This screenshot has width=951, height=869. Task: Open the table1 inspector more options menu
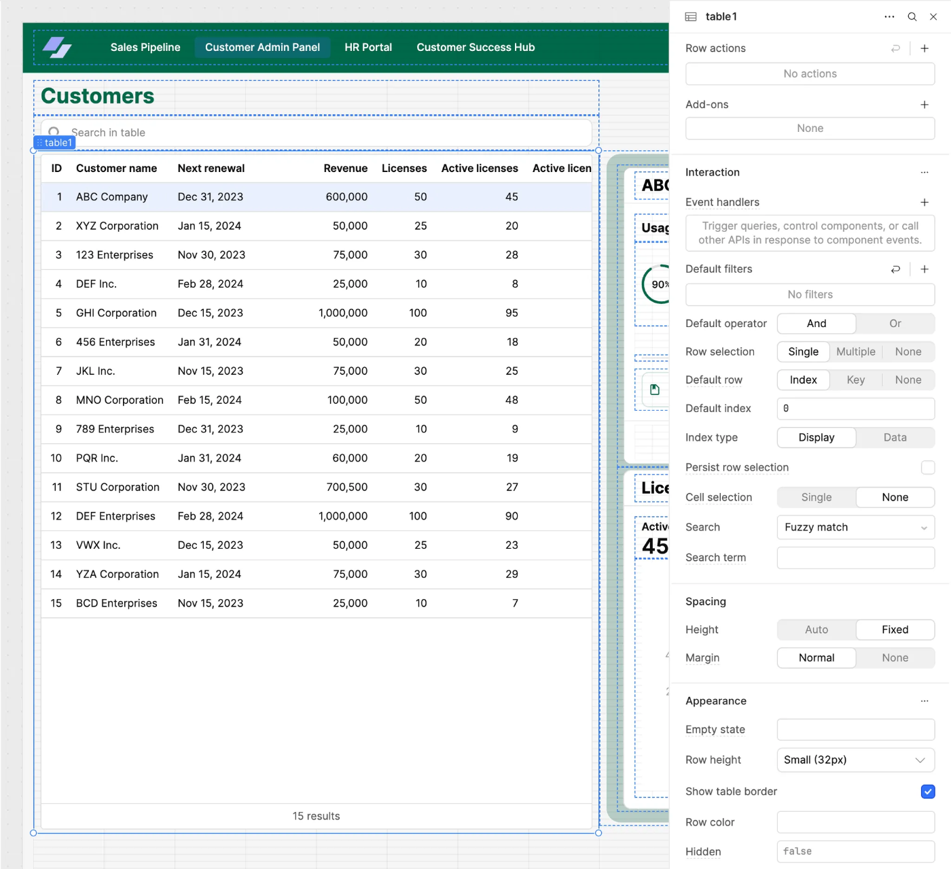pyautogui.click(x=889, y=16)
